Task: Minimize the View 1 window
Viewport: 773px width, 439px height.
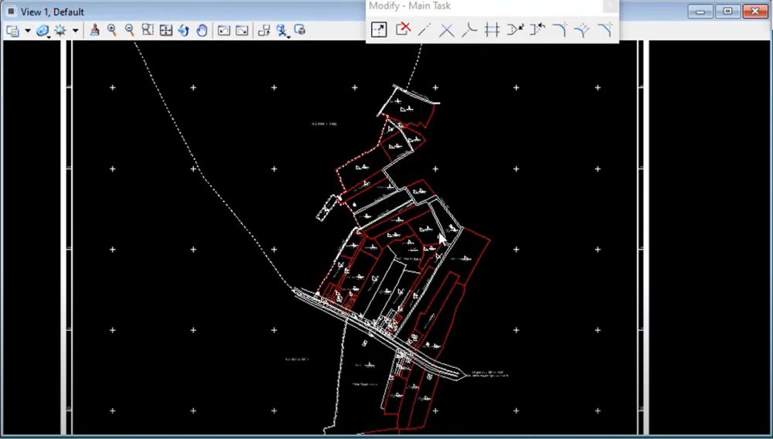Action: coord(700,11)
